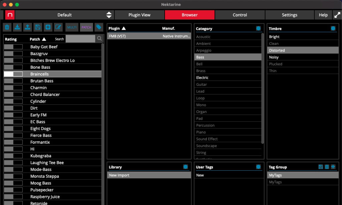Toggle the MULTI filter button

click(x=72, y=27)
